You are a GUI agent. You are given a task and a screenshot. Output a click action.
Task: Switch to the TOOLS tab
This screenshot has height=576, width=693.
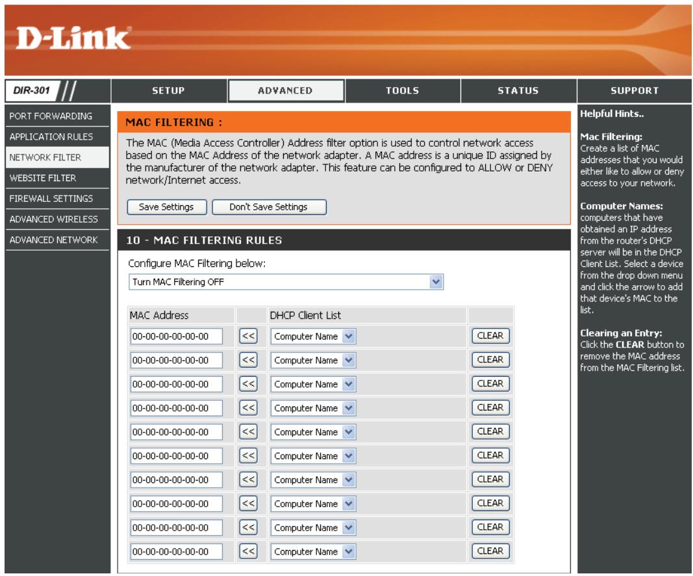coord(402,91)
